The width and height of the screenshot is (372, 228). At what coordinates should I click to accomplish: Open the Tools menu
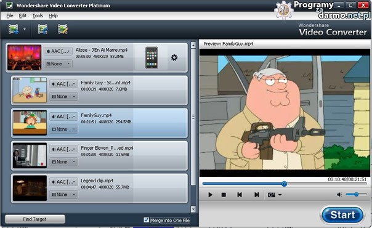(x=38, y=15)
